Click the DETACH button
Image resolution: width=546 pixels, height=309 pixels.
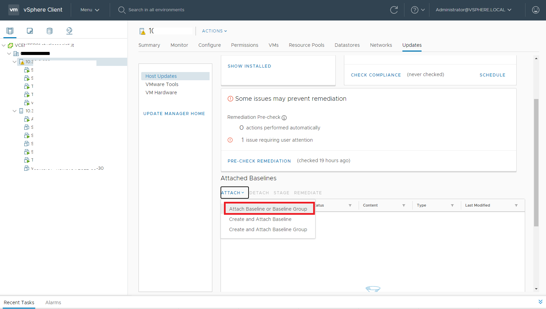259,193
